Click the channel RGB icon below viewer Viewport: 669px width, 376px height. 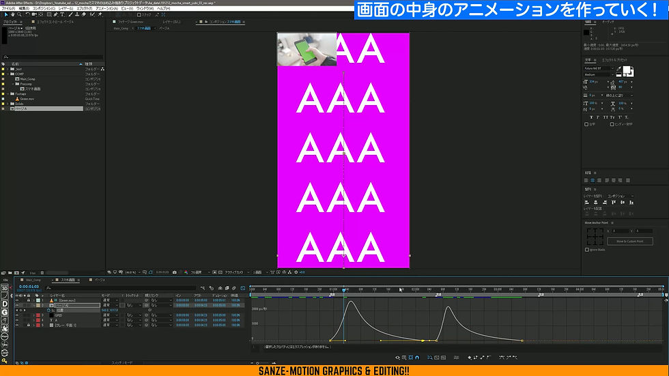[x=186, y=272]
